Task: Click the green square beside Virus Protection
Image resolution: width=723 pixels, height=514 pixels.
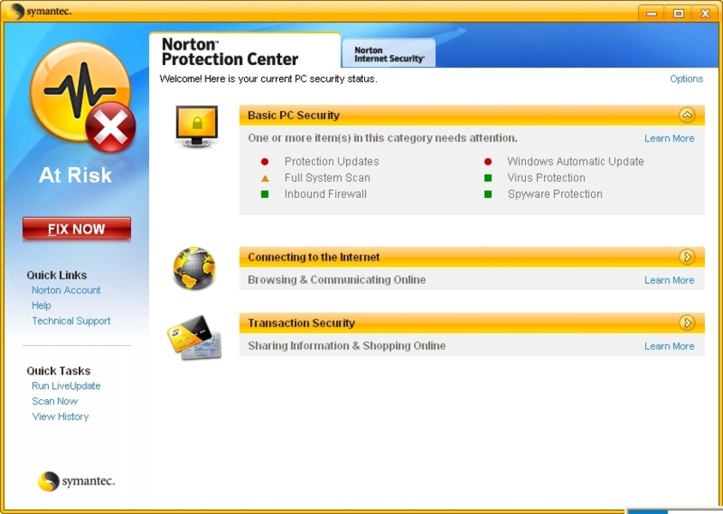Action: click(487, 178)
